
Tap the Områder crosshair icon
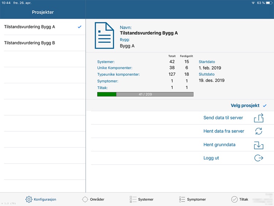click(x=85, y=199)
